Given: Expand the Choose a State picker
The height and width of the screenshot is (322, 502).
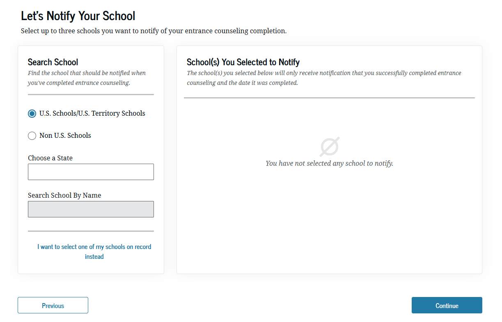Looking at the screenshot, I should pyautogui.click(x=91, y=171).
